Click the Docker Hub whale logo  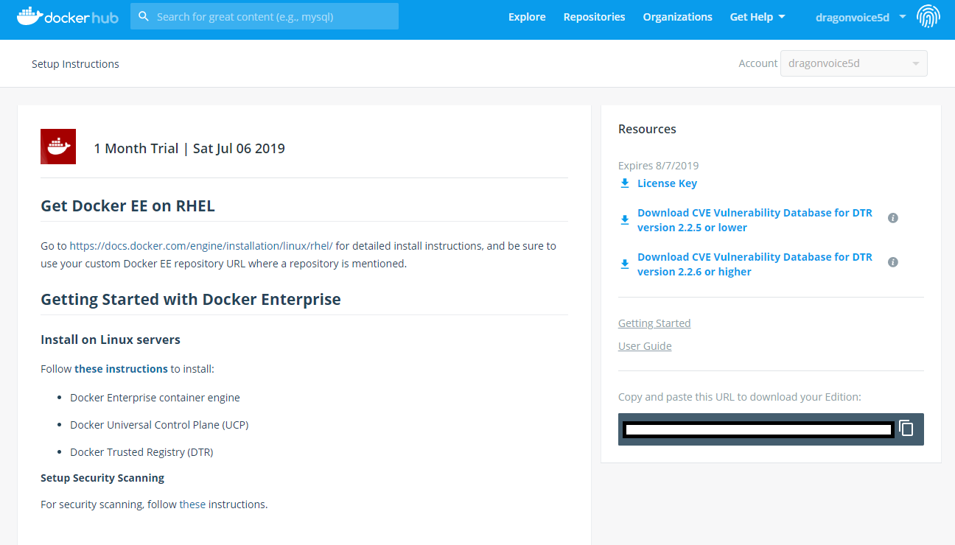point(68,16)
